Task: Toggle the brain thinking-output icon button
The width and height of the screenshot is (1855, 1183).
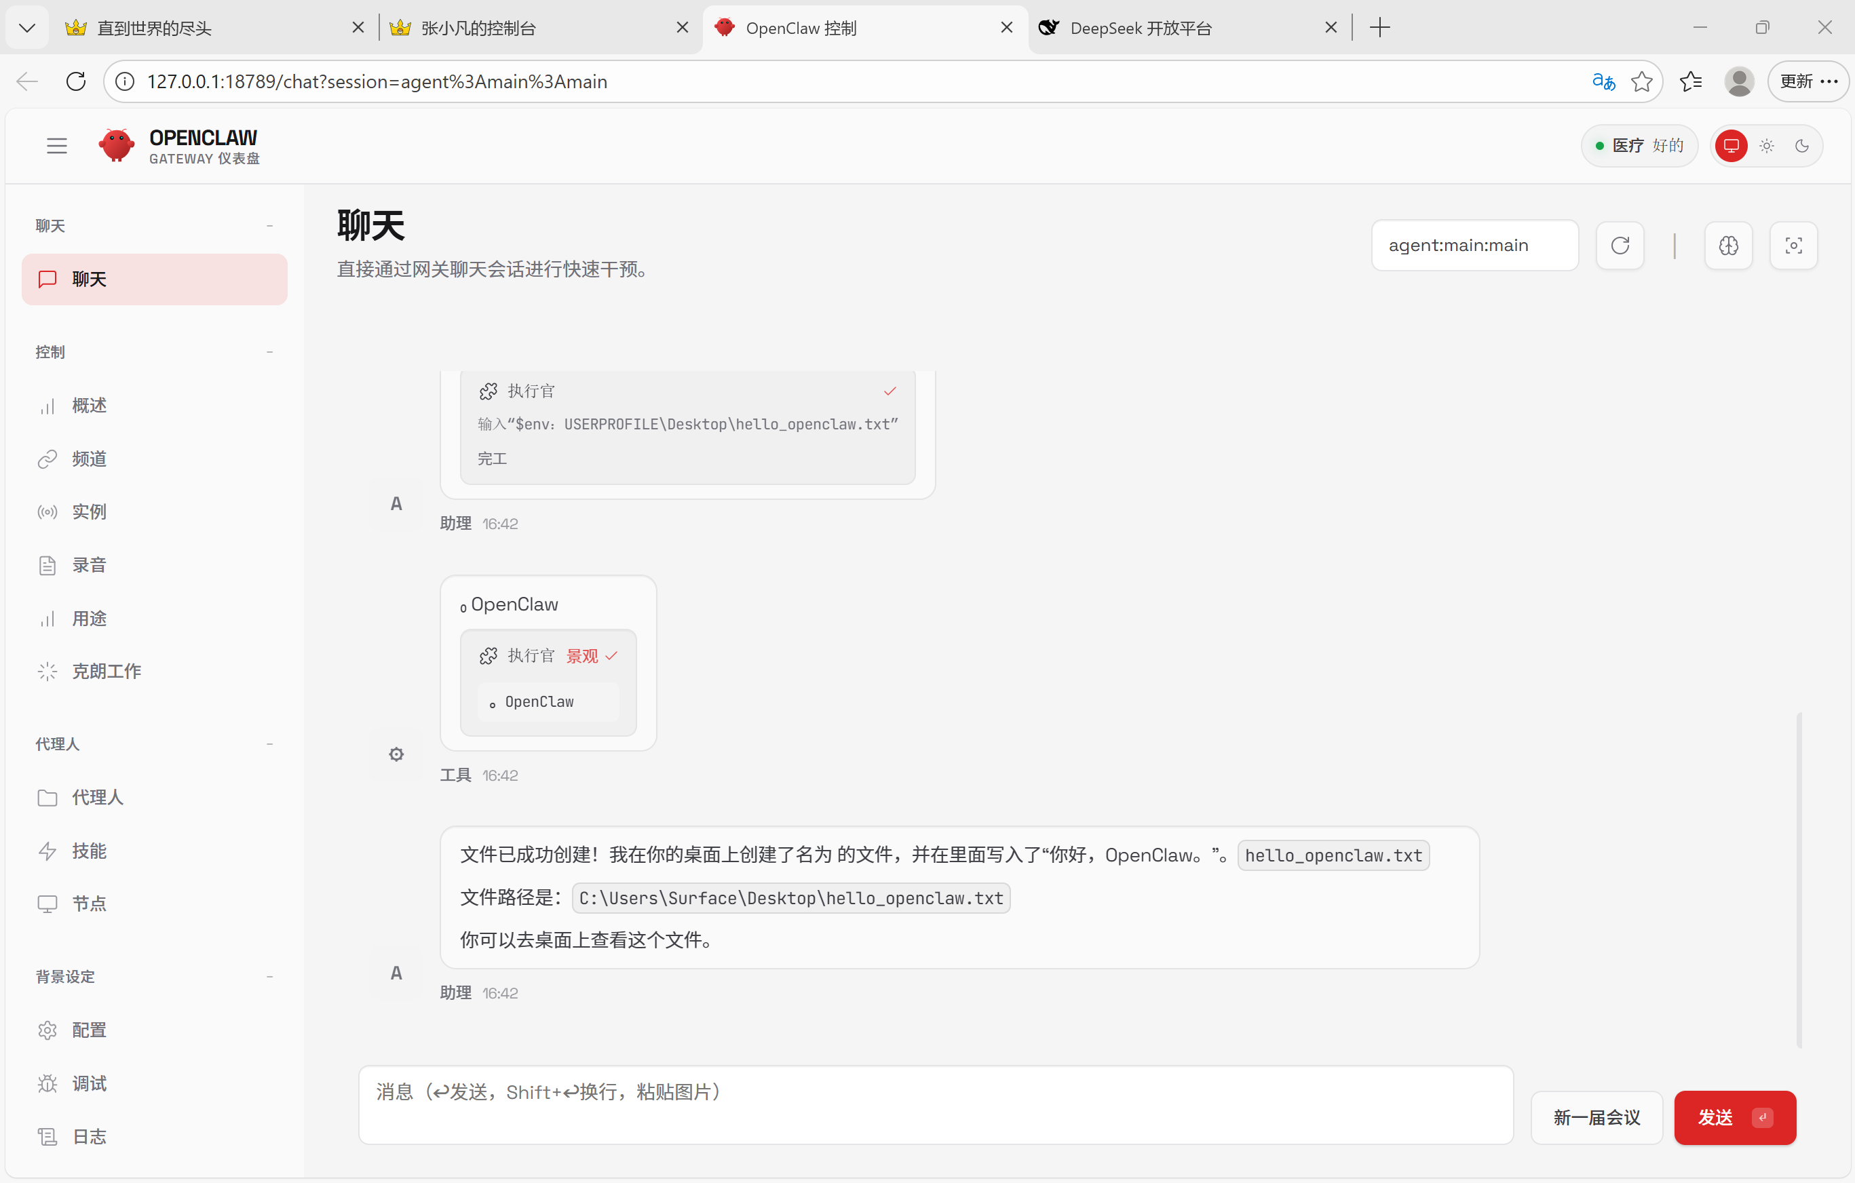Action: click(1729, 246)
